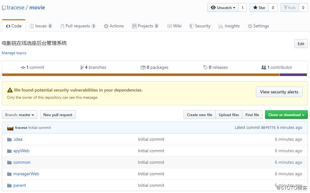
Task: Open tracese author link in commit row
Action: [21, 128]
